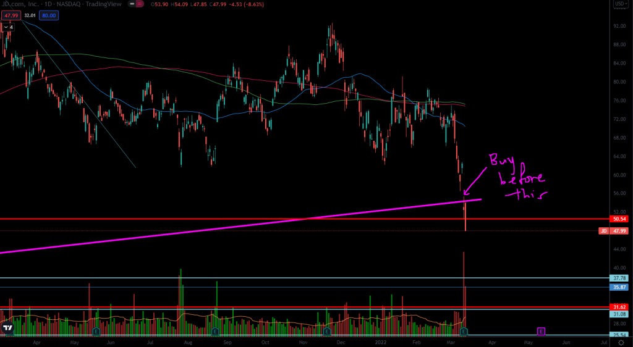
Task: Click the Jul label at far right of axis
Action: pyautogui.click(x=604, y=342)
